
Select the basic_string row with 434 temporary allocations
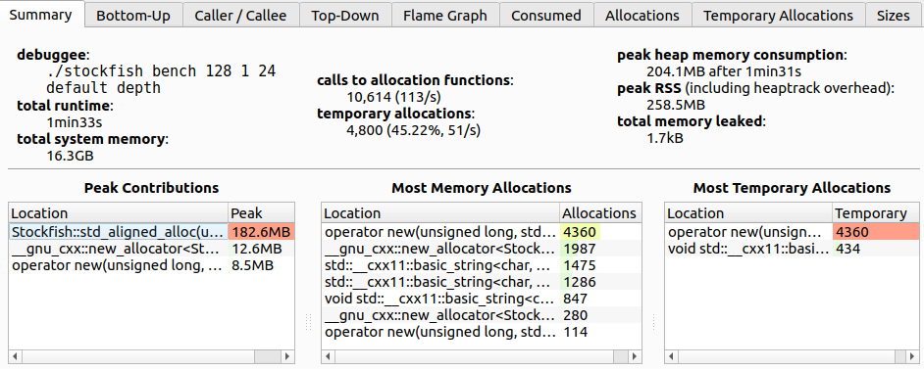pos(792,249)
